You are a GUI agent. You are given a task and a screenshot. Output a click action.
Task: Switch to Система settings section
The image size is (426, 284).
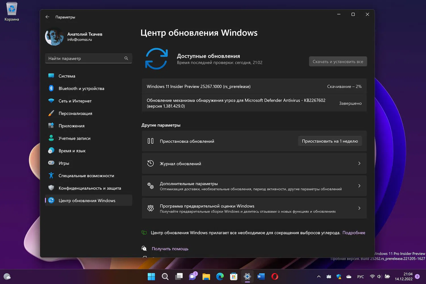(x=51, y=76)
